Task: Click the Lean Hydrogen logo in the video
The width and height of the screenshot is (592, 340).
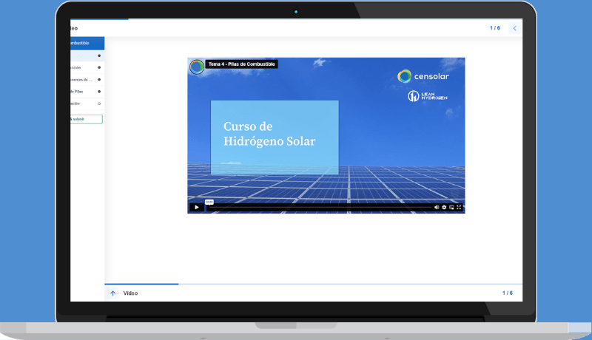Action: [428, 96]
